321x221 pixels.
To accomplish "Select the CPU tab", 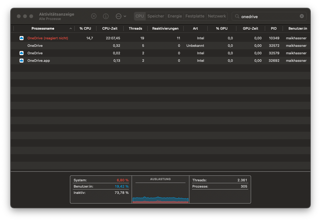I will 140,16.
